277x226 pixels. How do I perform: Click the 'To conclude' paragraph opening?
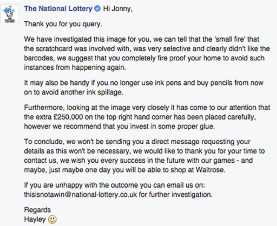(x=43, y=142)
